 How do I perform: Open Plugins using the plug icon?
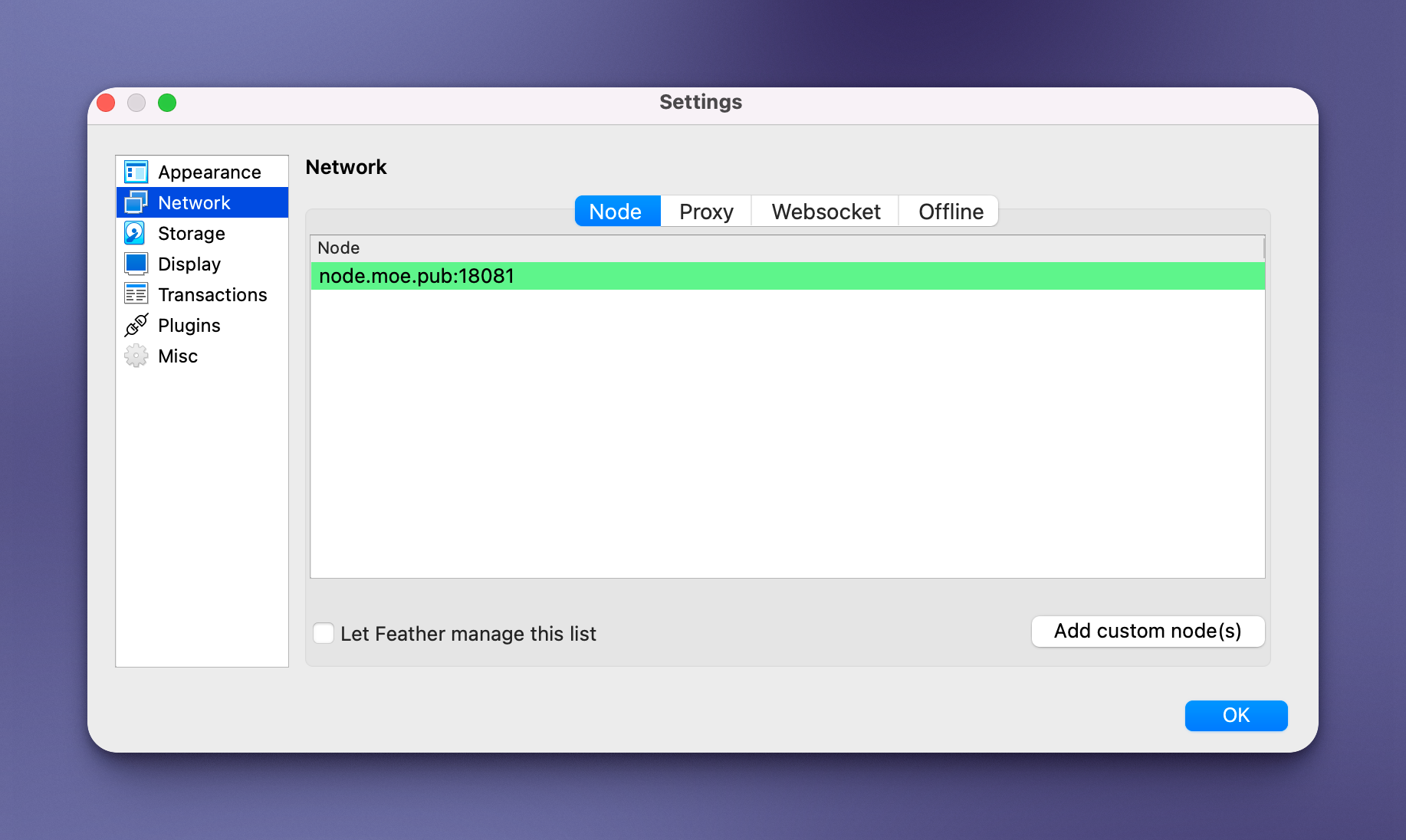136,325
